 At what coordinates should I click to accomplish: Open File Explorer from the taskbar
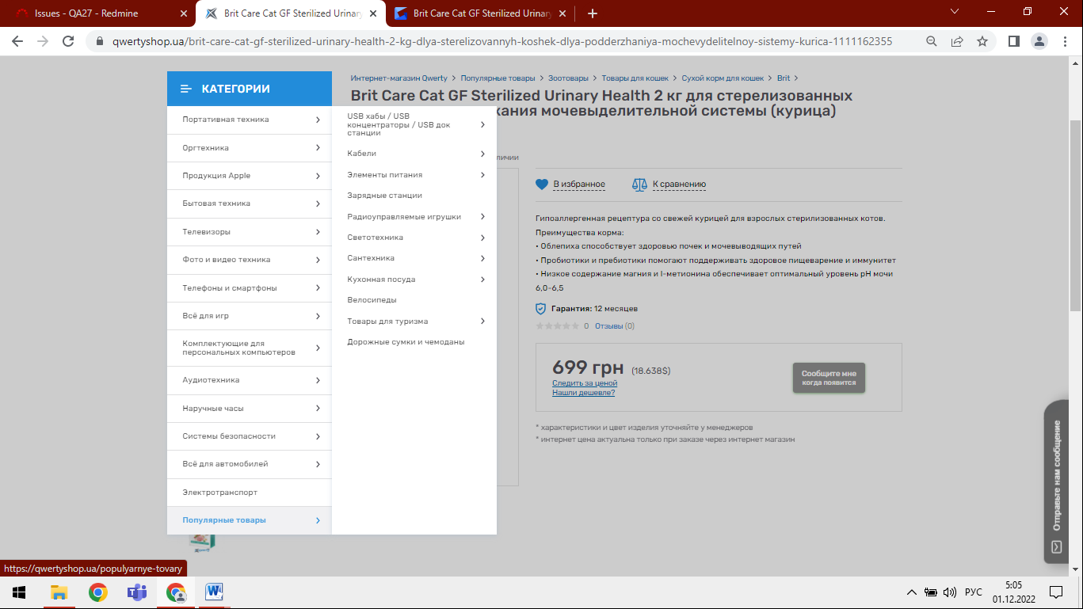tap(59, 592)
